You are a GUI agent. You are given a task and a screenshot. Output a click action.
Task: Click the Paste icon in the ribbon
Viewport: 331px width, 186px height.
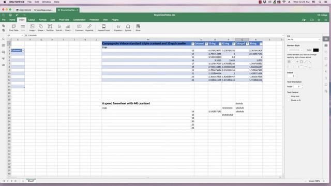tap(4, 30)
